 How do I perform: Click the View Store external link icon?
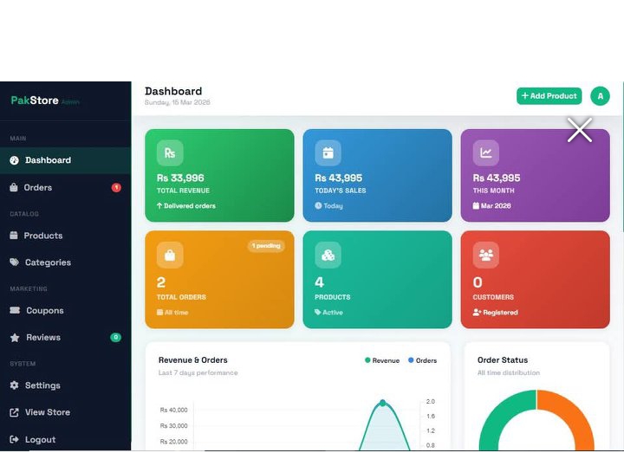[15, 412]
